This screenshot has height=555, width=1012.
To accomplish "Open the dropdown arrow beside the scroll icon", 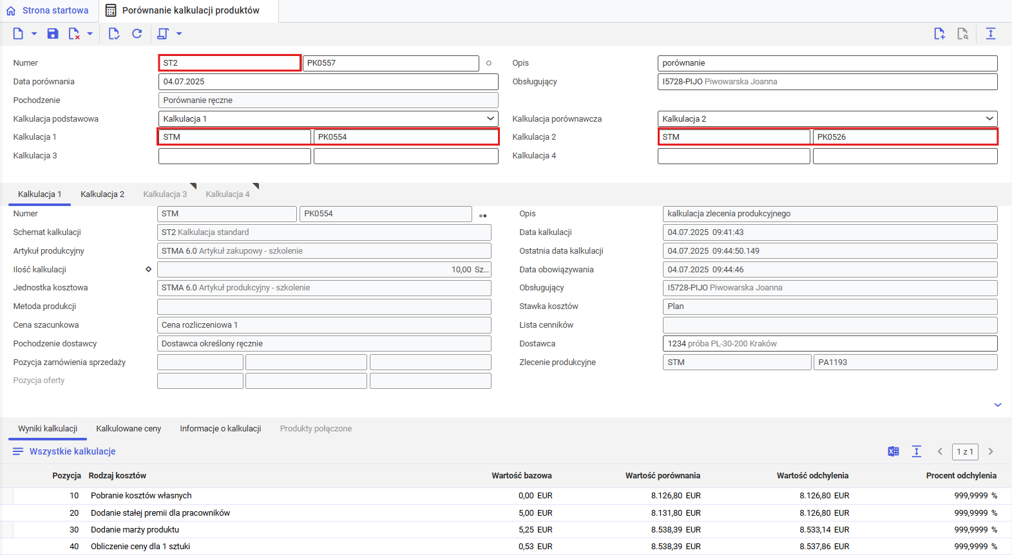I will point(179,33).
